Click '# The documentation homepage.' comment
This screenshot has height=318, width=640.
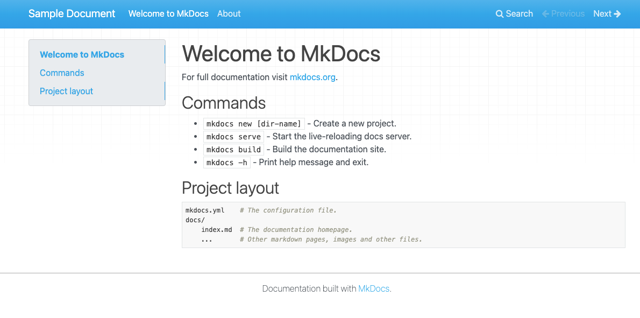[x=296, y=230]
